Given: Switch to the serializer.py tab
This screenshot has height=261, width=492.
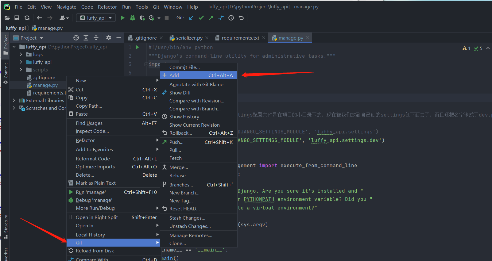Looking at the screenshot, I should 189,38.
